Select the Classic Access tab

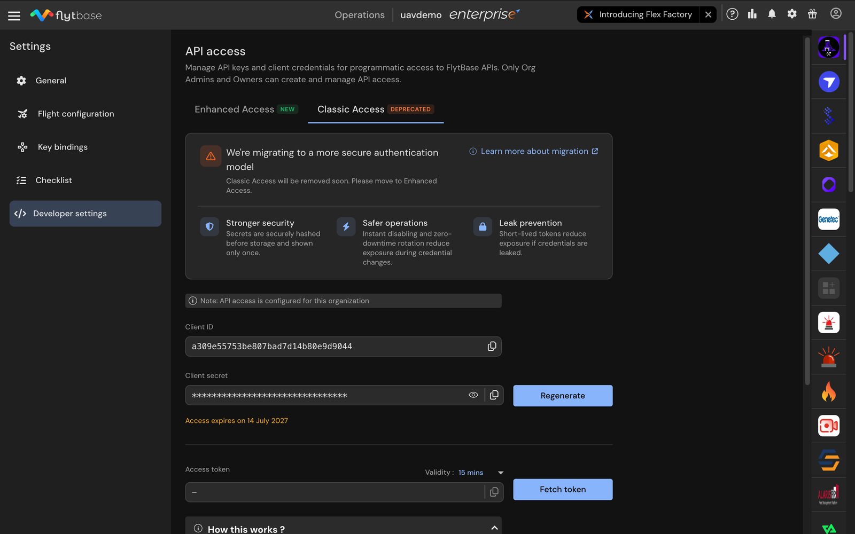coord(375,109)
